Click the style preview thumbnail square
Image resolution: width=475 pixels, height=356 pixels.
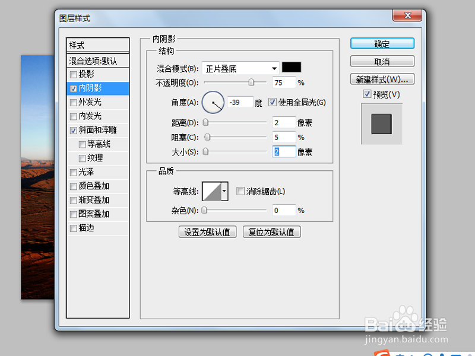(381, 124)
